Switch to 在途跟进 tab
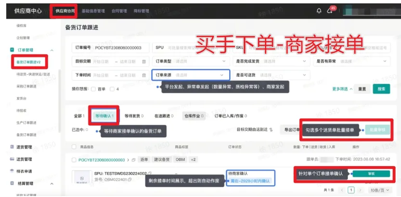The width and height of the screenshot is (401, 197). pos(164,116)
